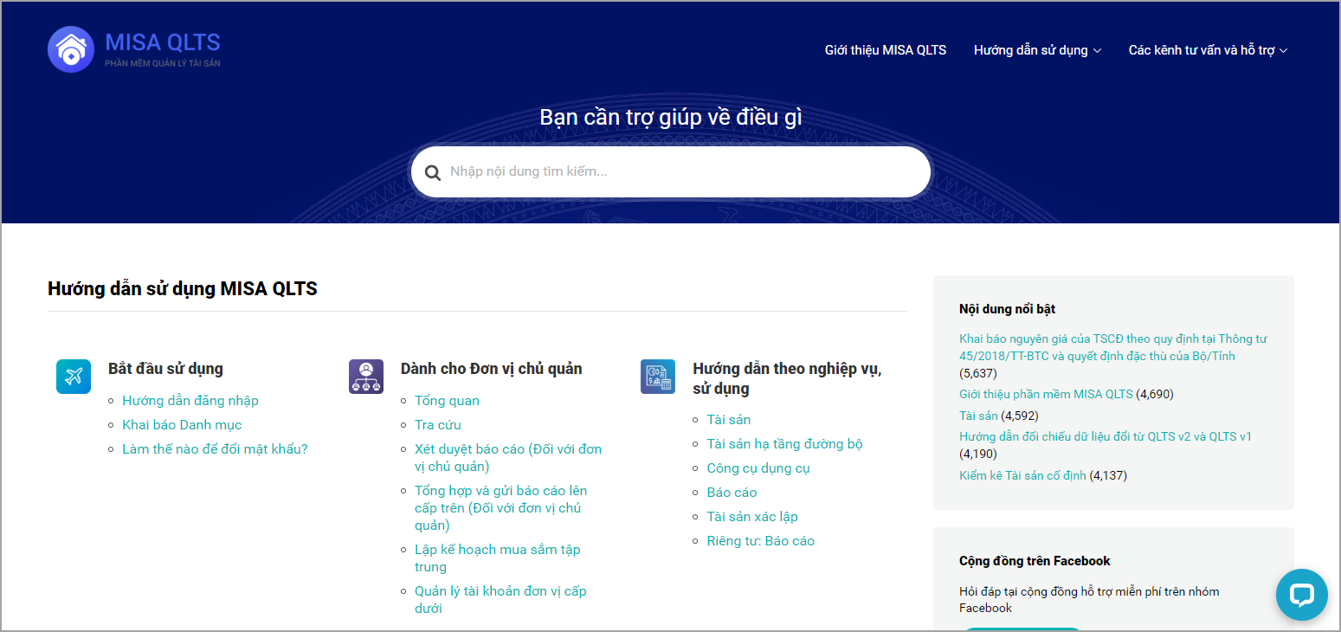The image size is (1341, 632).
Task: Expand the Các kênh tư vấn và hỗ trợ chevron
Action: [1284, 51]
